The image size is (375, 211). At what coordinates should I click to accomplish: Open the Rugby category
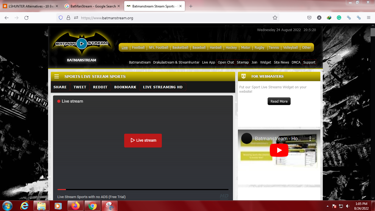tap(259, 48)
